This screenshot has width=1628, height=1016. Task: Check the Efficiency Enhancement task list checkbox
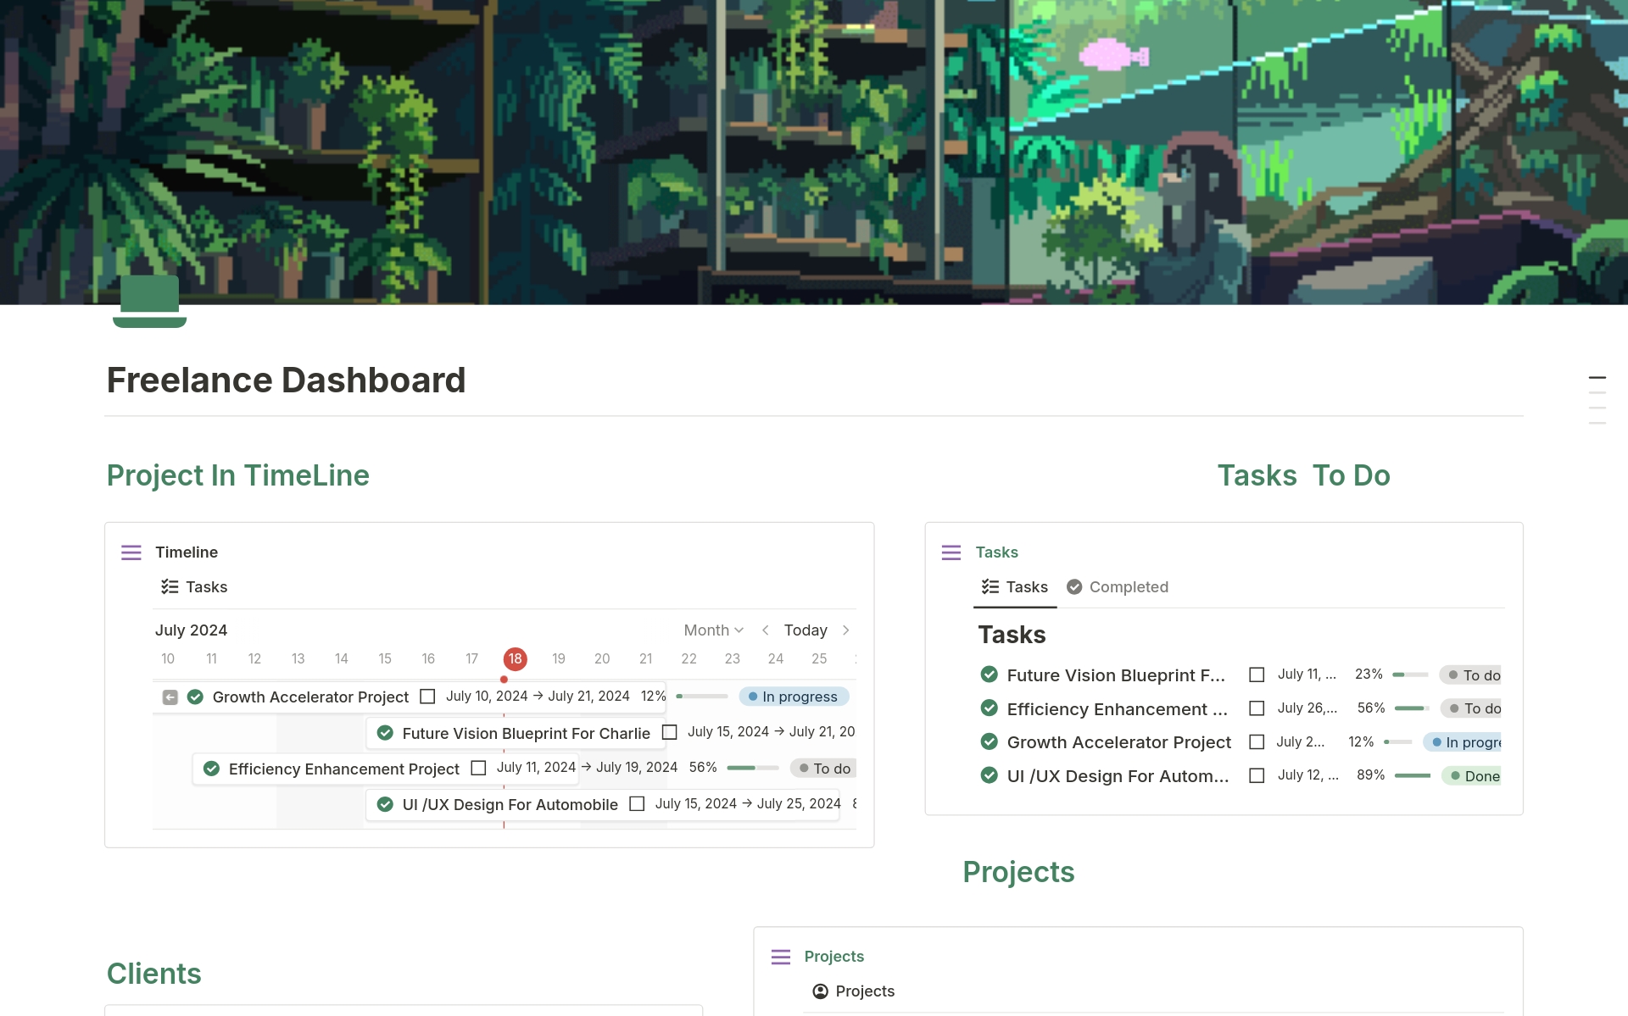pyautogui.click(x=1257, y=708)
